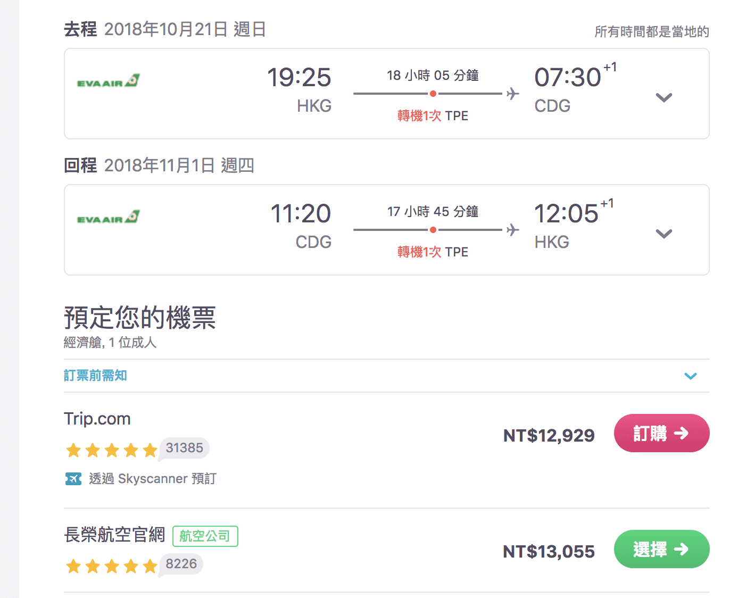
Task: Expand the 訂票前需知 section chevron
Action: point(691,376)
